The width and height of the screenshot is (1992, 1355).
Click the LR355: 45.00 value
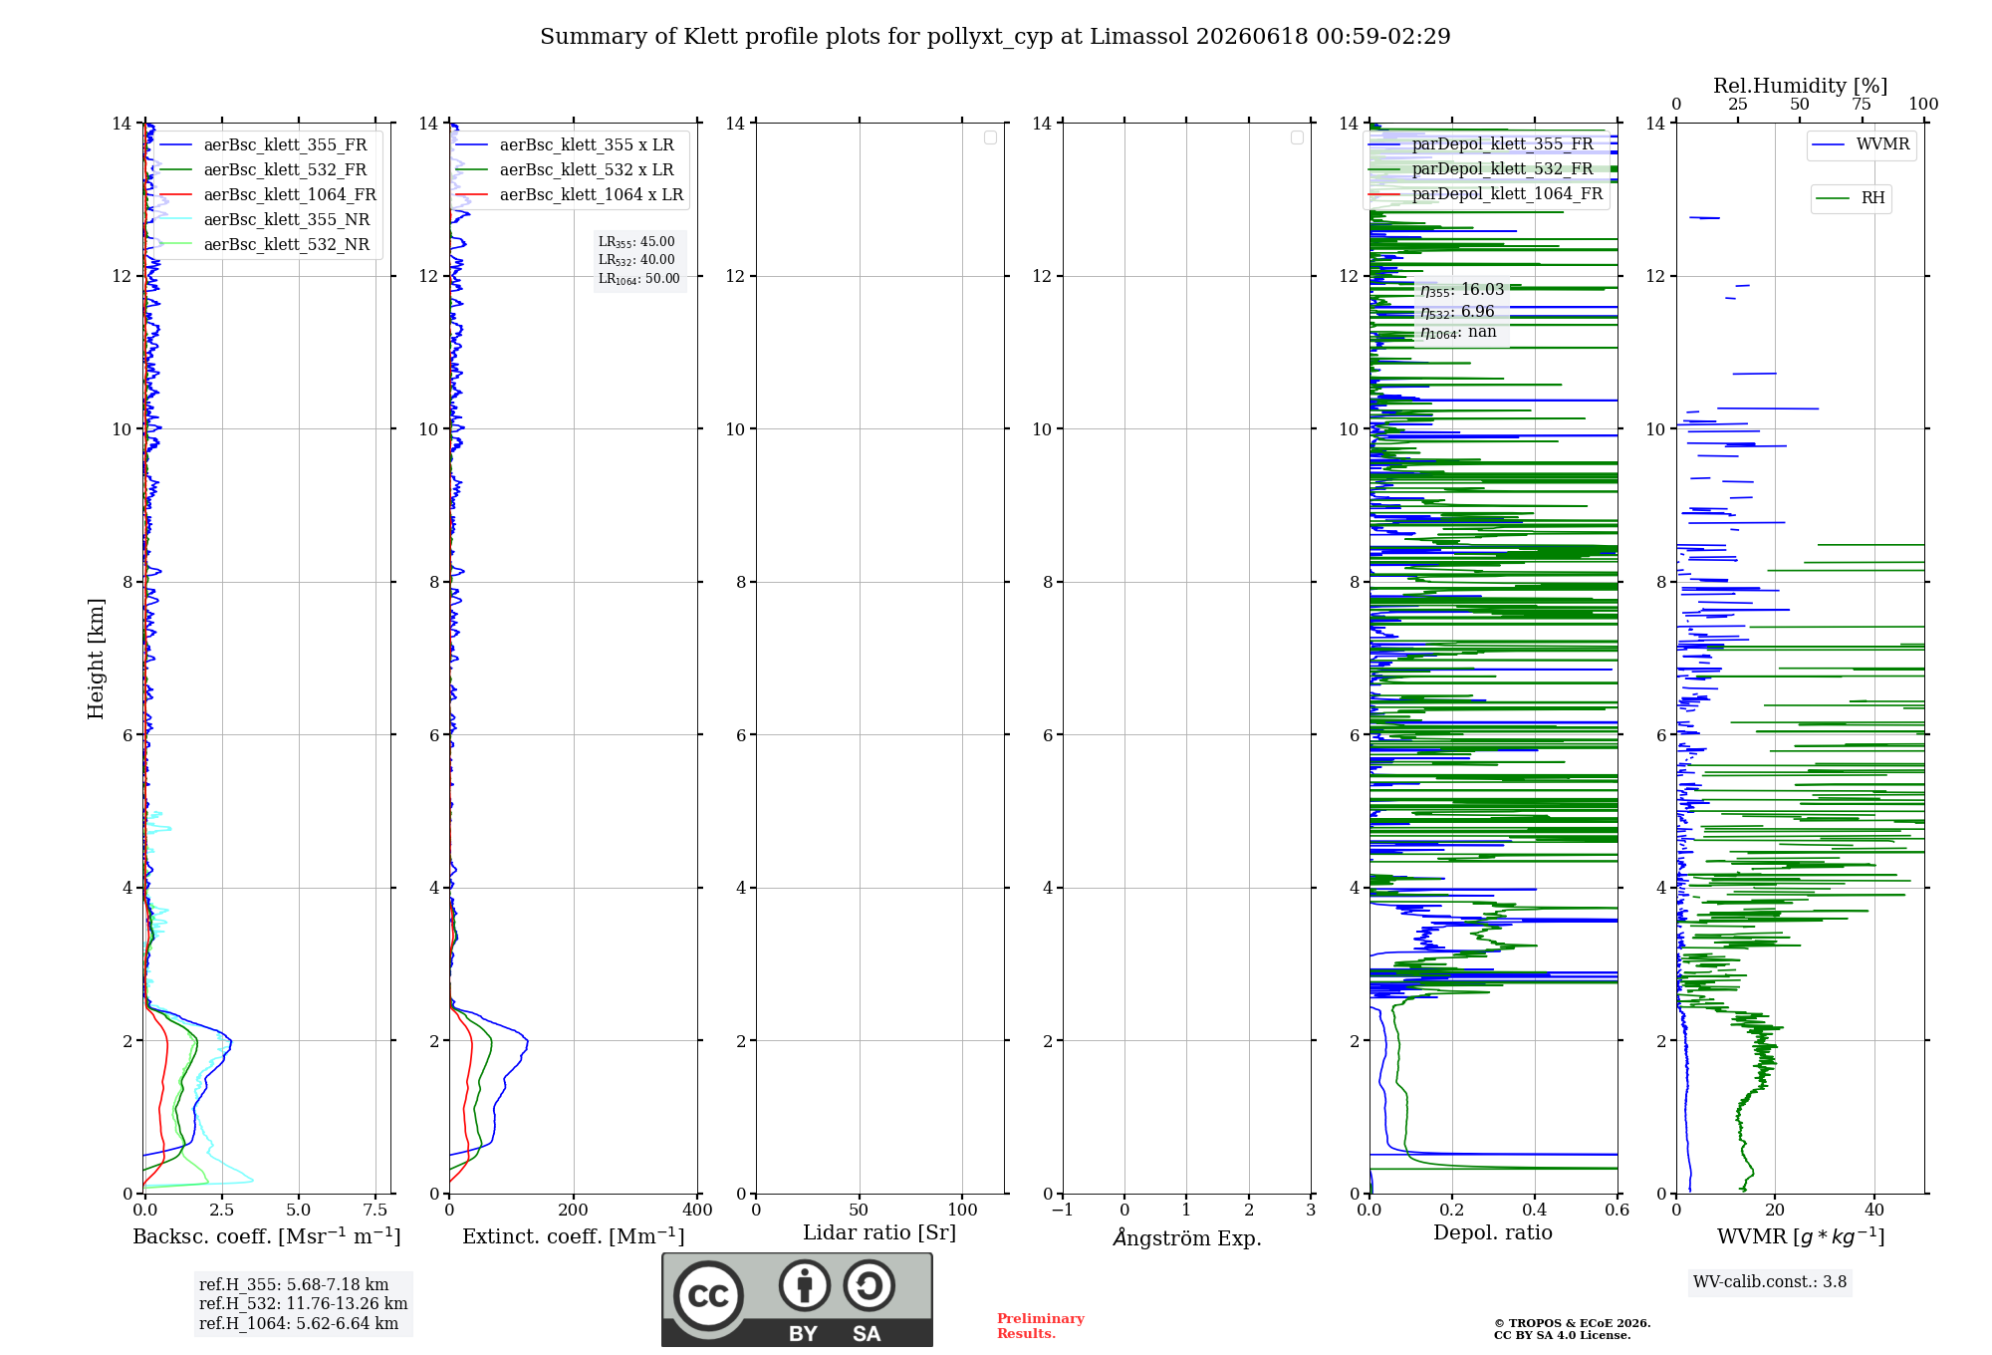[636, 241]
